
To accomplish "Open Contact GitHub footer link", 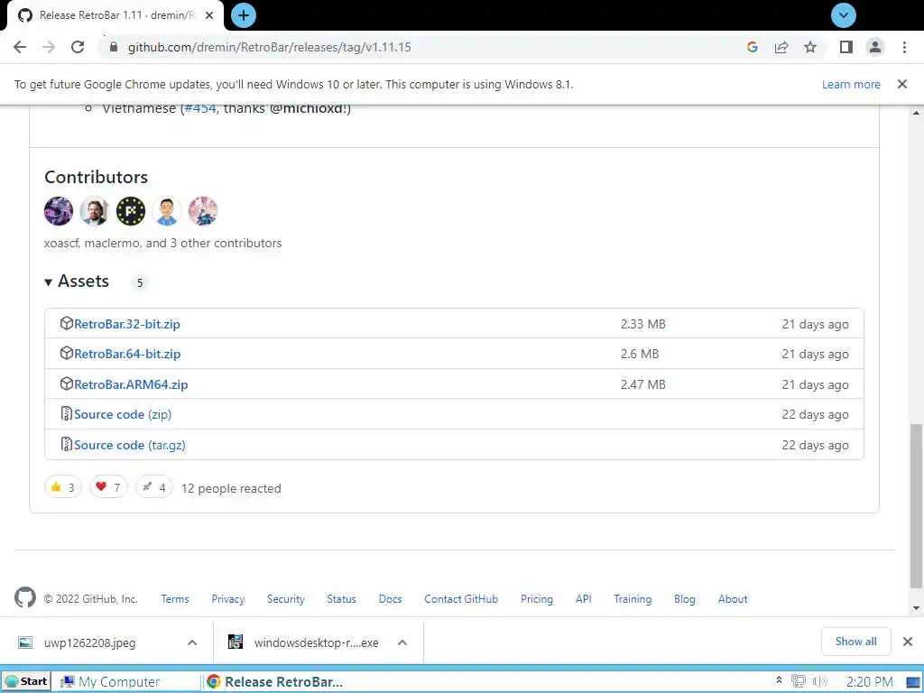I will pos(461,599).
